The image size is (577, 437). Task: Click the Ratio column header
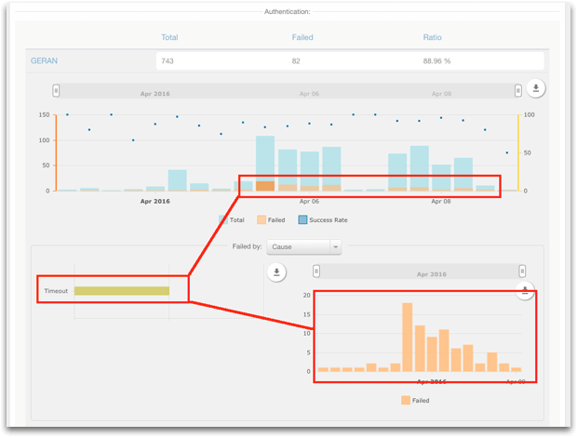[x=432, y=37]
